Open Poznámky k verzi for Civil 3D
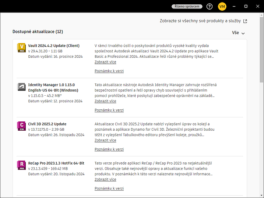Viewport: 264px width, 198px height. tap(109, 149)
